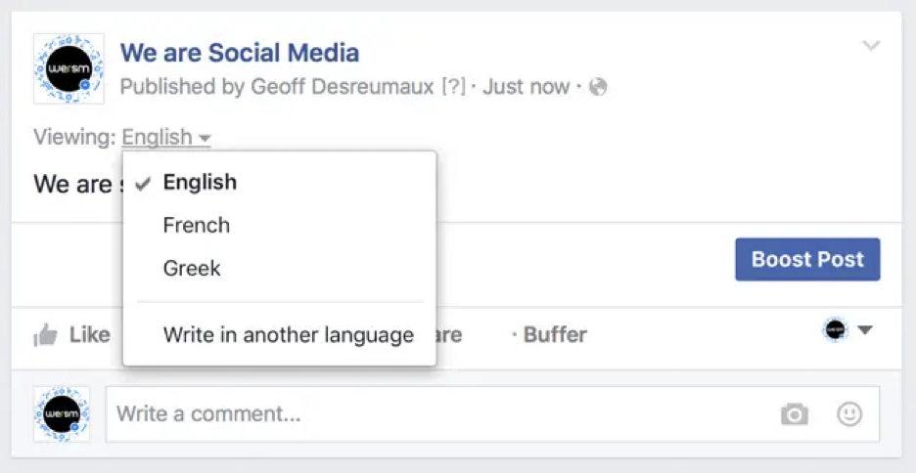The height and width of the screenshot is (473, 916).
Task: Click the globe public audience icon
Action: coord(598,87)
